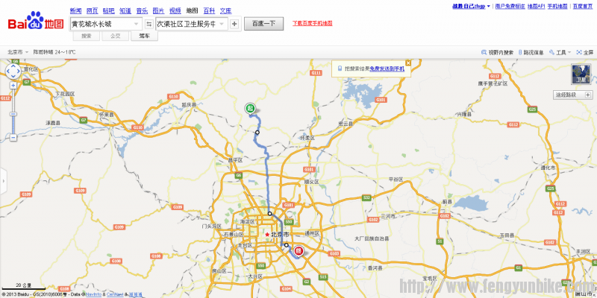Click the green start point marker
This screenshot has width=597, height=298.
[x=251, y=109]
